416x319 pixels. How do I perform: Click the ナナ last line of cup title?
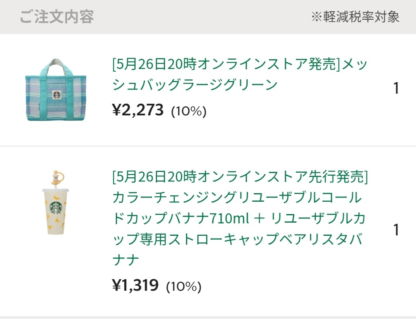tap(126, 260)
